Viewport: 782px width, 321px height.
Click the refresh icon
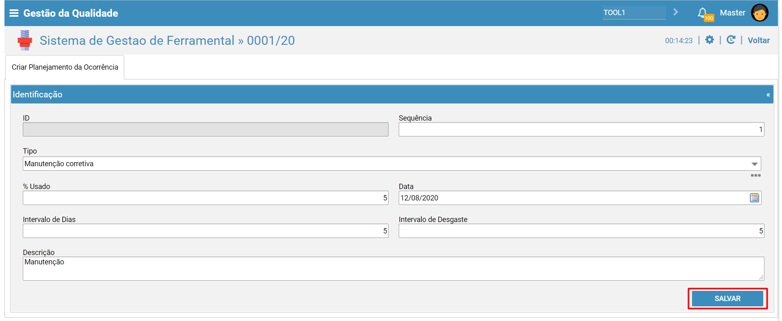click(x=731, y=40)
